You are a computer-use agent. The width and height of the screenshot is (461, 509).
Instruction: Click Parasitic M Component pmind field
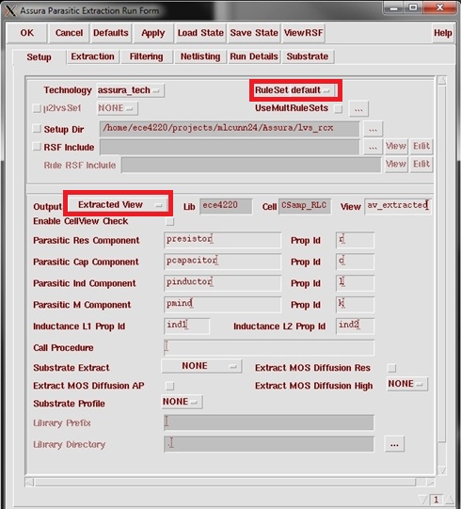coord(222,304)
